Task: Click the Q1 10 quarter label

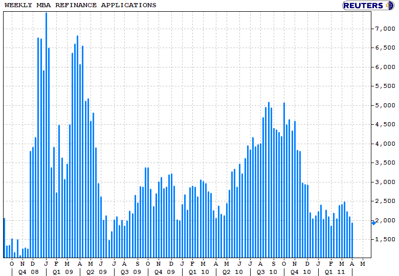Action: pyautogui.click(x=198, y=272)
